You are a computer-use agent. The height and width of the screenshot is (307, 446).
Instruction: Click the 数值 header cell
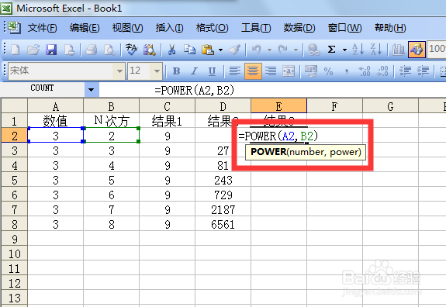click(x=56, y=121)
